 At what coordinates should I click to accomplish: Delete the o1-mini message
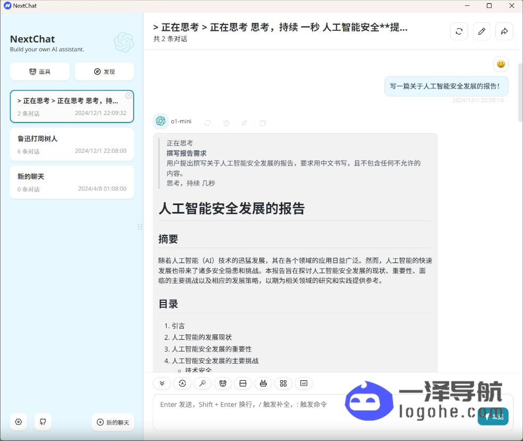[x=226, y=123]
